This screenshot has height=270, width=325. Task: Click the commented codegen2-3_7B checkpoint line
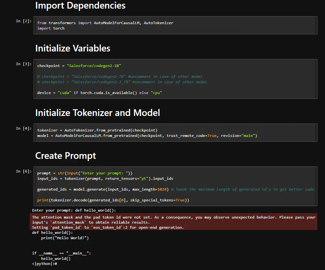[x=122, y=82]
